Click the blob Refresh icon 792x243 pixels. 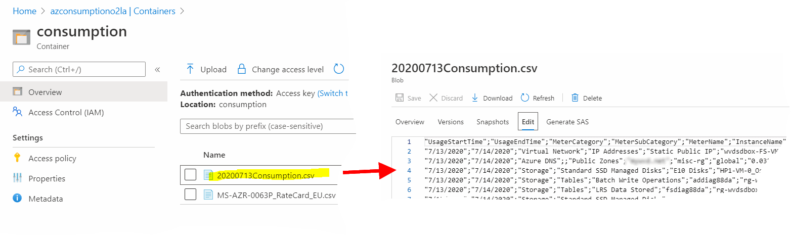coord(525,98)
